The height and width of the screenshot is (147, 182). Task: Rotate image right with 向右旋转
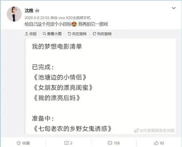click(102, 34)
